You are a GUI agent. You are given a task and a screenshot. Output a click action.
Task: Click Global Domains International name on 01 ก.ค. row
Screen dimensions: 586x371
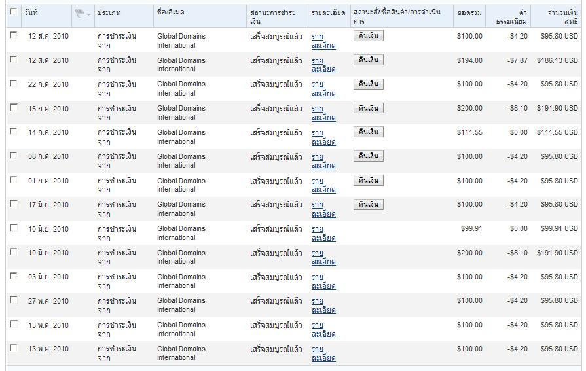(x=181, y=185)
